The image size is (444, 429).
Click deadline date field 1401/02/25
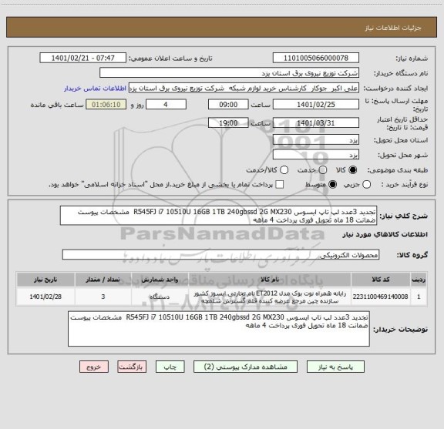316,105
